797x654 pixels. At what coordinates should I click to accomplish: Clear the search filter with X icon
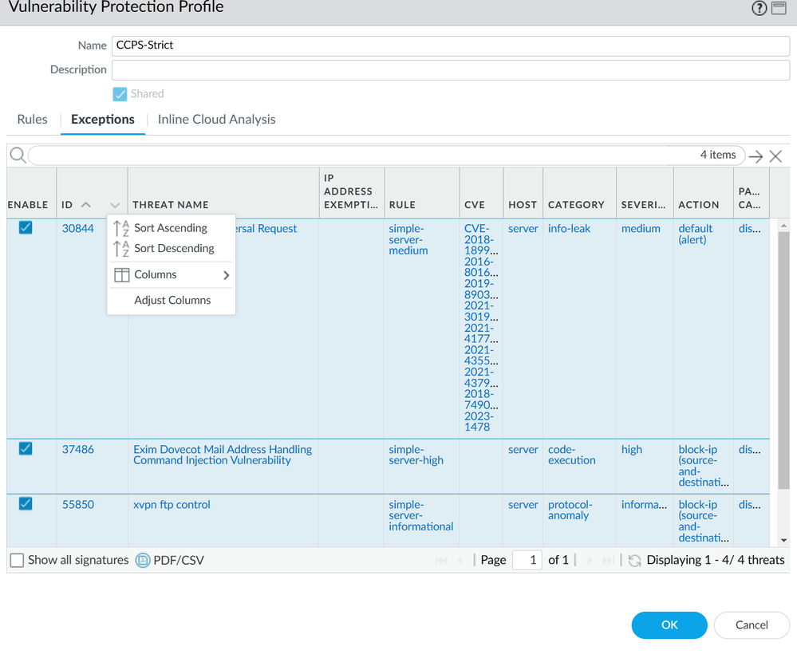click(775, 156)
